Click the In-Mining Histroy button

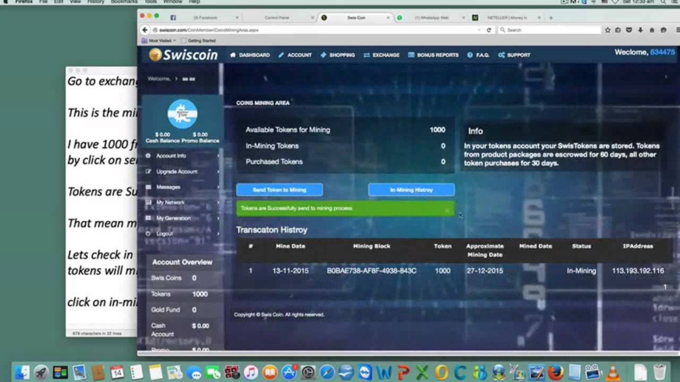tap(411, 190)
